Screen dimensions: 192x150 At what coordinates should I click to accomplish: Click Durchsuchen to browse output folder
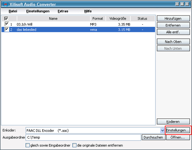[x=153, y=137]
